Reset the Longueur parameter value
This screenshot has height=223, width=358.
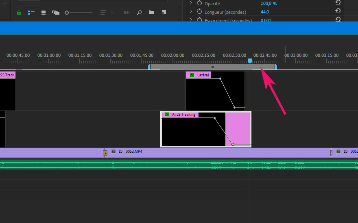[x=338, y=12]
